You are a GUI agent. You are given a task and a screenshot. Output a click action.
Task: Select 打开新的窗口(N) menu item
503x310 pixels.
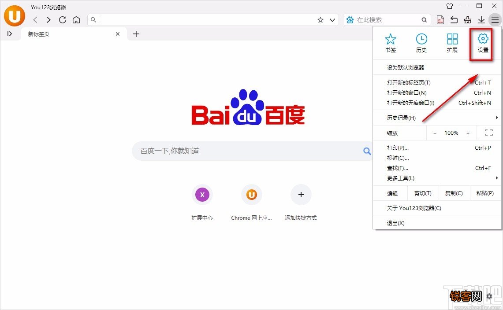pyautogui.click(x=437, y=92)
